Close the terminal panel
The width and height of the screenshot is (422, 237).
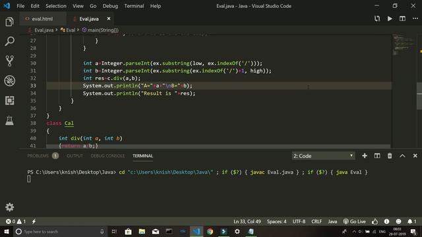point(415,156)
